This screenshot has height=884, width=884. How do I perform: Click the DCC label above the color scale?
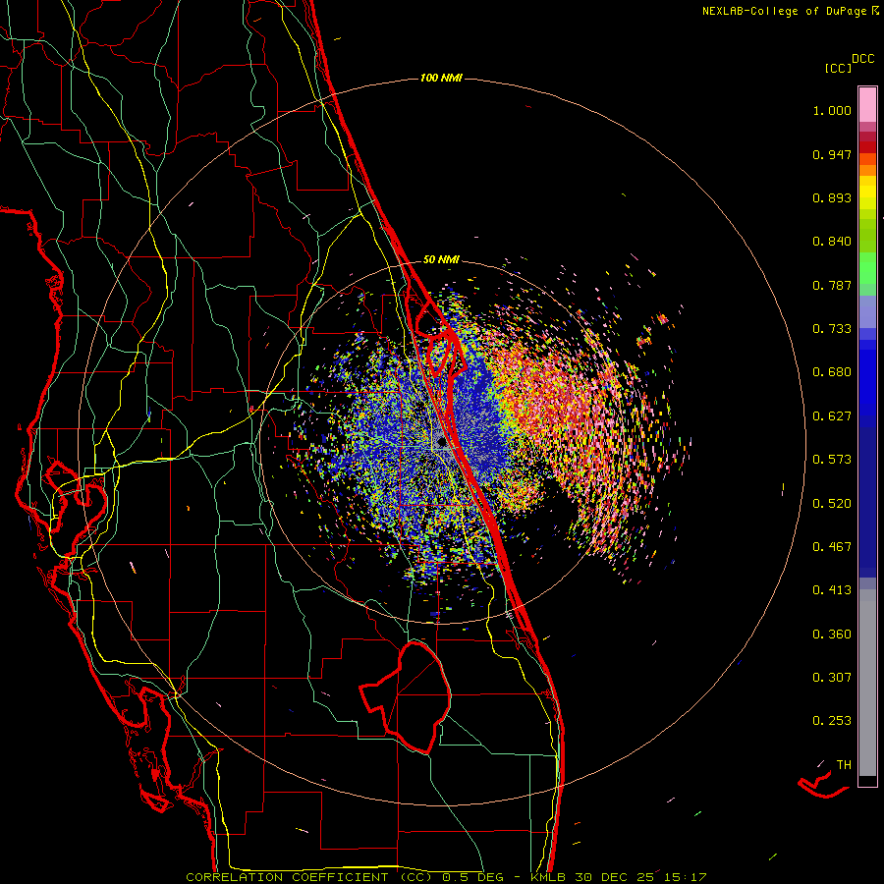pyautogui.click(x=863, y=59)
